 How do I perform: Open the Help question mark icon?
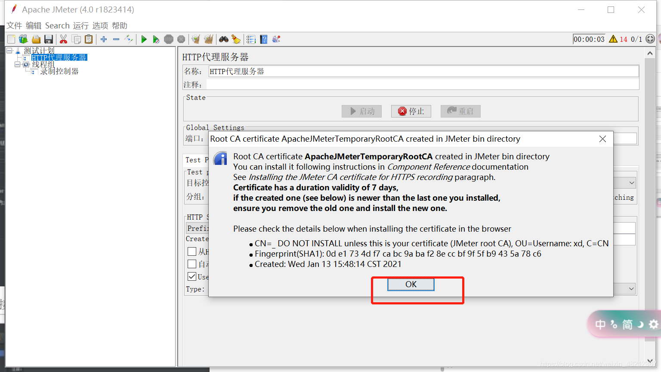pos(264,39)
